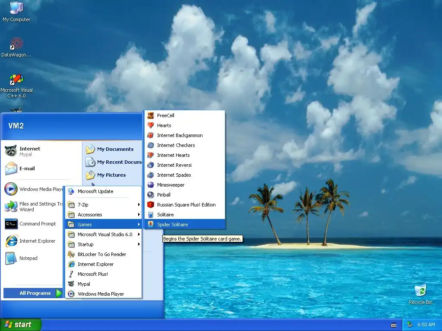Expand the Startup submenu arrow
This screenshot has width=442, height=331.
pyautogui.click(x=139, y=244)
